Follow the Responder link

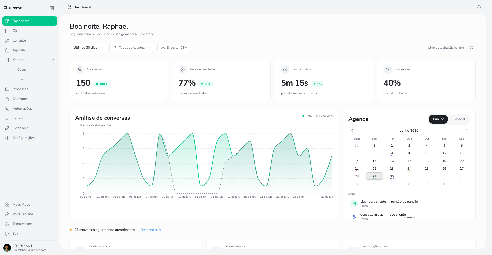[x=151, y=230]
